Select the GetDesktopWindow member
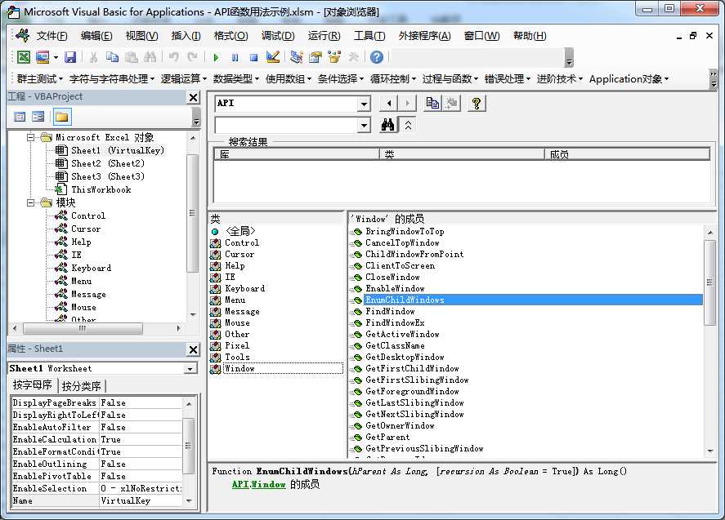Screen dimensions: 725x520 click(405, 357)
